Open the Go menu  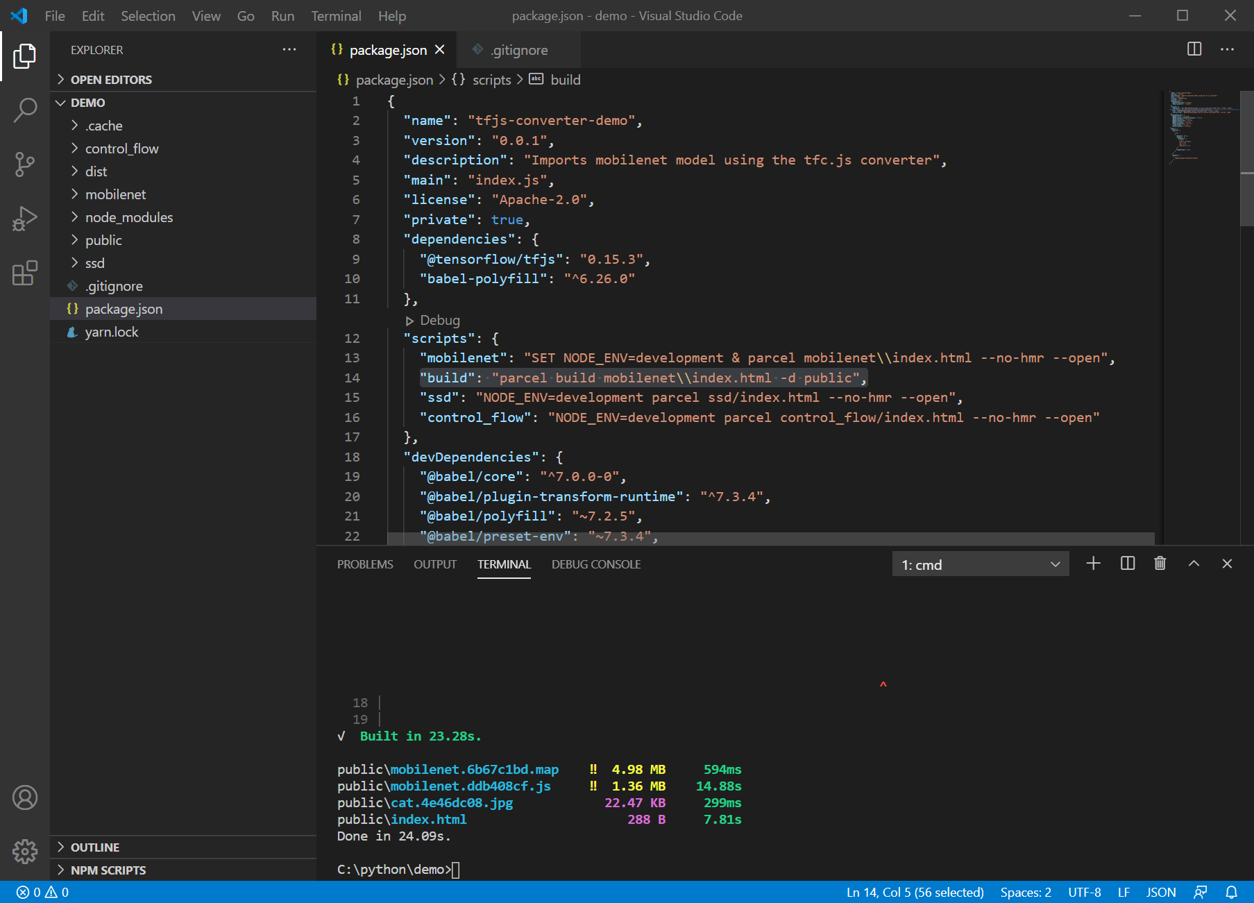click(x=246, y=15)
